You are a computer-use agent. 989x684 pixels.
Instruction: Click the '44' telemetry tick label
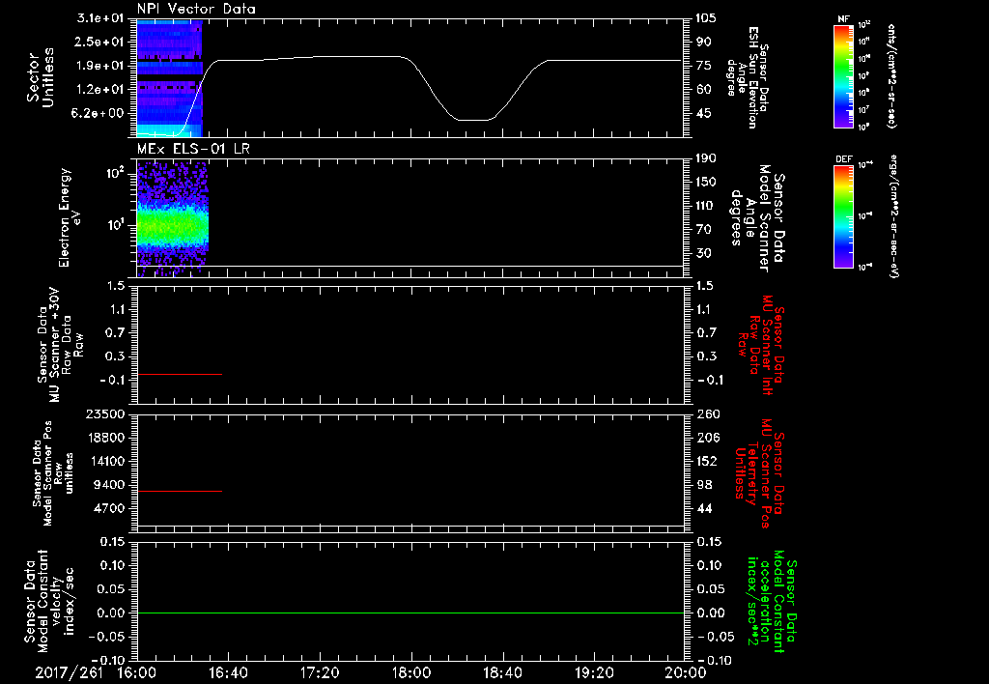coord(704,508)
